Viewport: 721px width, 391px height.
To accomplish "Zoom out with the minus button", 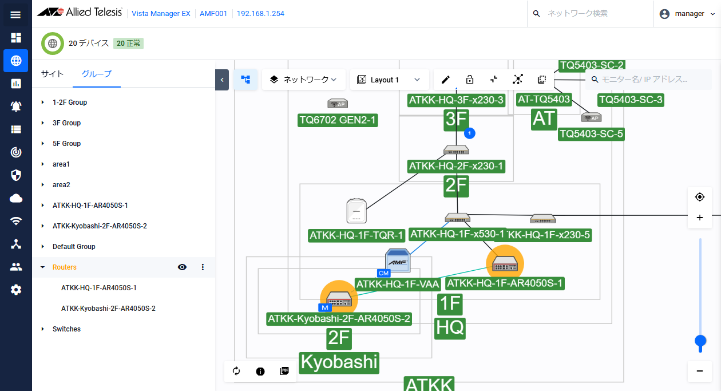I will pos(700,371).
